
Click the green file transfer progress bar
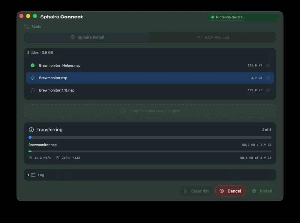tap(150, 151)
